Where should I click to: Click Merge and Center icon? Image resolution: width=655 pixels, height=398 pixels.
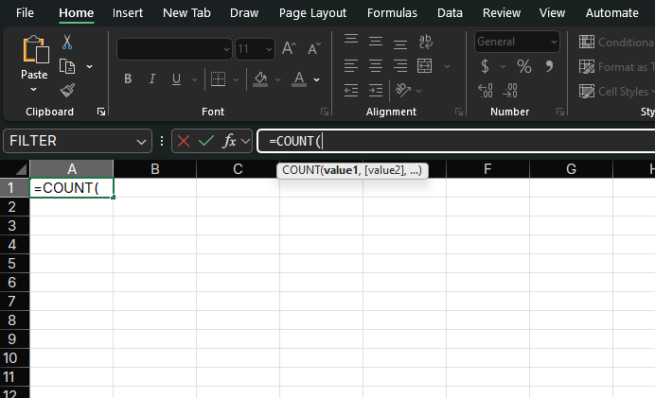click(x=424, y=66)
